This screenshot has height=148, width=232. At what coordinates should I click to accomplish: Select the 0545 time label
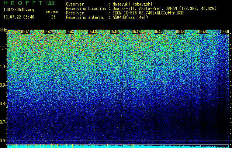(x=114, y=32)
